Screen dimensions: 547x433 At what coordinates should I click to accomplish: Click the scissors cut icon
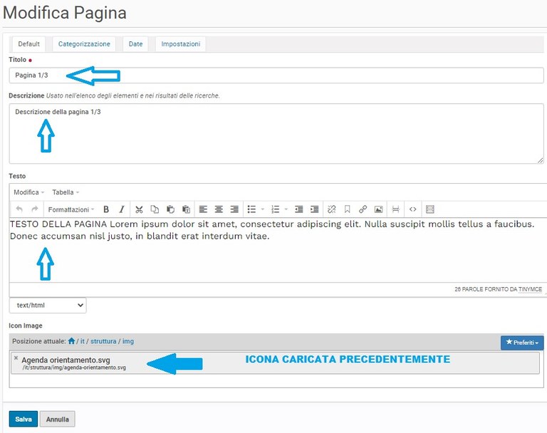coord(139,209)
